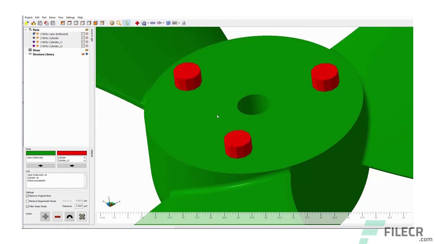
Task: Click the Boolean subtraction minus action icon
Action: [x=57, y=217]
